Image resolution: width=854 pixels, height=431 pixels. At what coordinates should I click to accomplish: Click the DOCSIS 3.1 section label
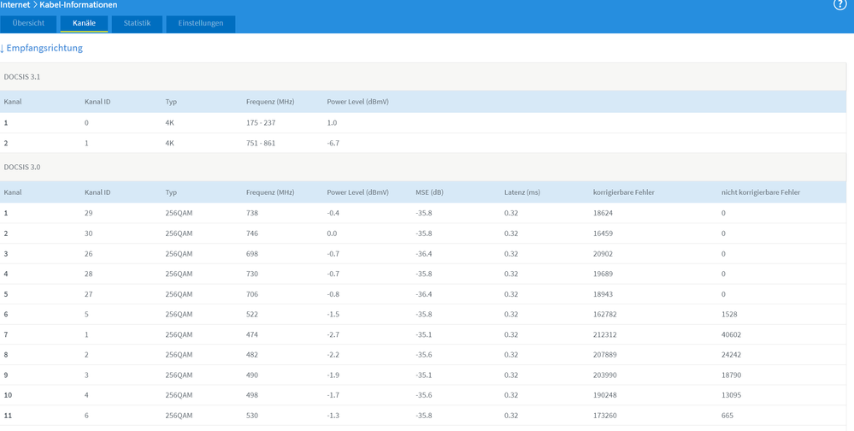click(x=22, y=77)
